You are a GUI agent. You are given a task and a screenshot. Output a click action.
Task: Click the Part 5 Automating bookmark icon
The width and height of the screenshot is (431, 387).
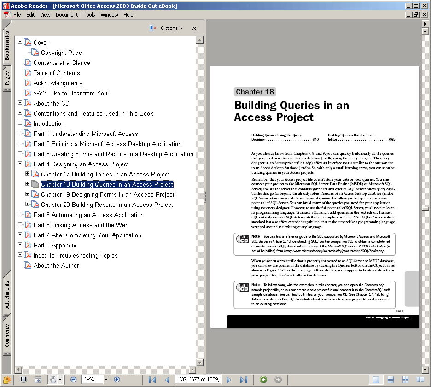tap(28, 215)
